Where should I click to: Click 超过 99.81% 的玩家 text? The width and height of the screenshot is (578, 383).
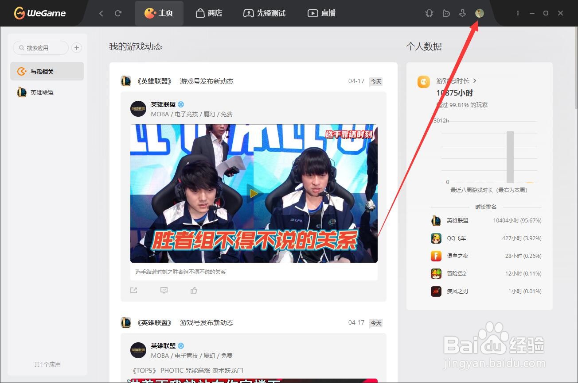462,105
